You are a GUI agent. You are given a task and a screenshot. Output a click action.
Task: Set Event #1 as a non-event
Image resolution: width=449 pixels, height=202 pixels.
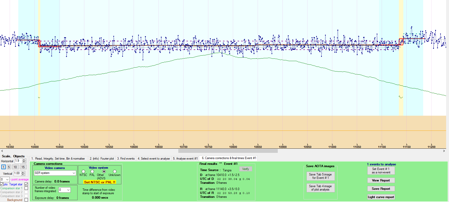381,171
